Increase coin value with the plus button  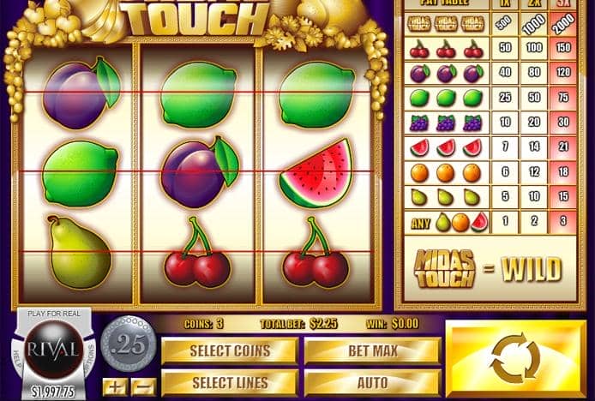pyautogui.click(x=115, y=387)
